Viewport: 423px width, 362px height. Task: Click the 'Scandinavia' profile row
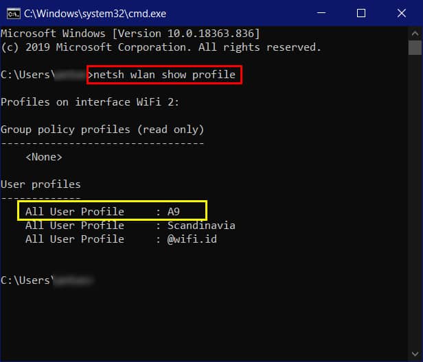(130, 226)
